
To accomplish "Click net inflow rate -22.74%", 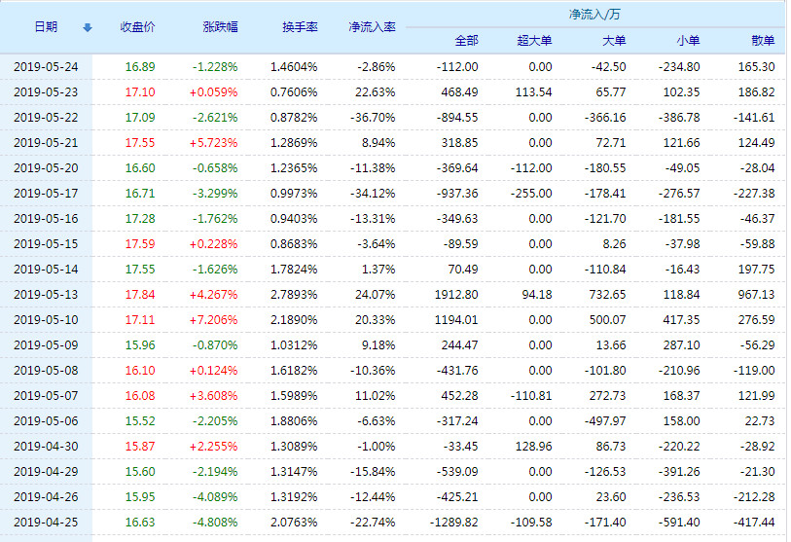I will pyautogui.click(x=373, y=523).
